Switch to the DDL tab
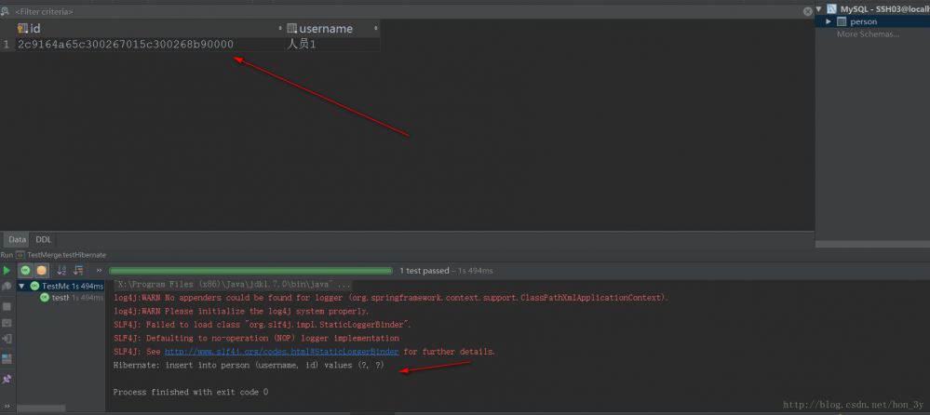Image resolution: width=930 pixels, height=415 pixels. point(44,239)
